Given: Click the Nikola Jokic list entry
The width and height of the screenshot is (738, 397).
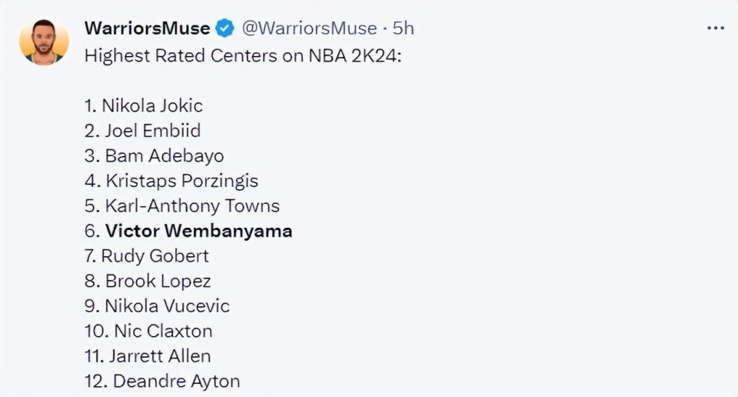Looking at the screenshot, I should [152, 105].
